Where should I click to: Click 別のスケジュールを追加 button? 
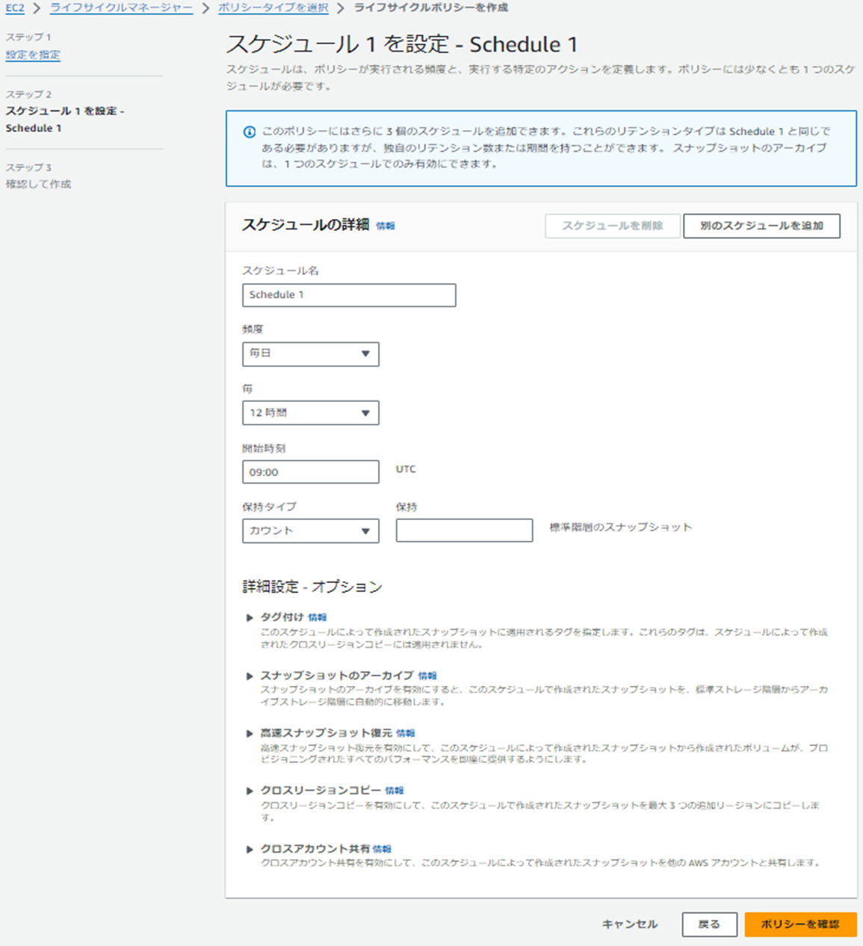pyautogui.click(x=761, y=226)
